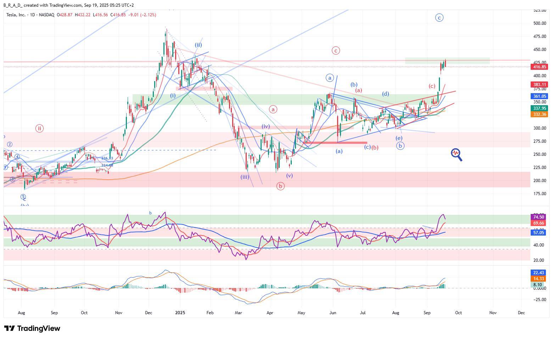Image resolution: width=553 pixels, height=339 pixels.
Task: Select the blue (i) wave label
Action: point(173,96)
